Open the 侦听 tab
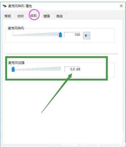126x147 pixels. point(20,16)
